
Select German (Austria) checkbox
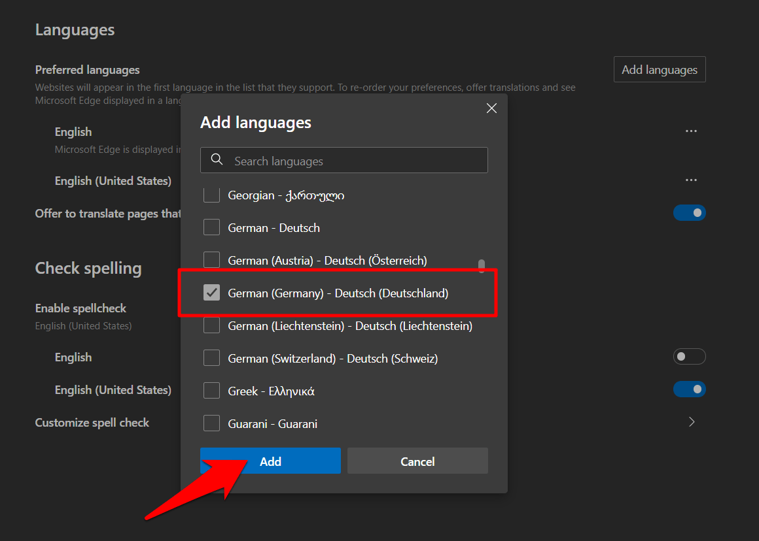211,260
